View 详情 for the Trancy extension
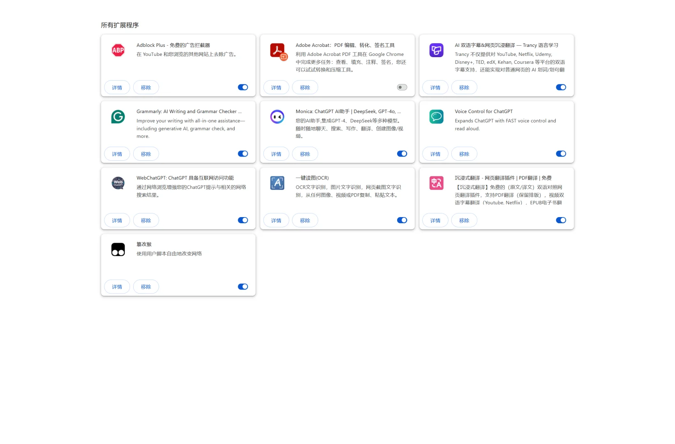 tap(435, 88)
